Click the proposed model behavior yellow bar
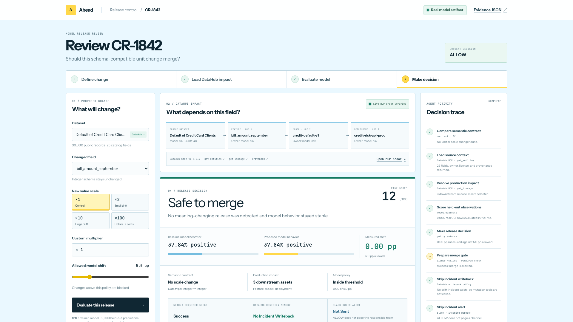 281,254
